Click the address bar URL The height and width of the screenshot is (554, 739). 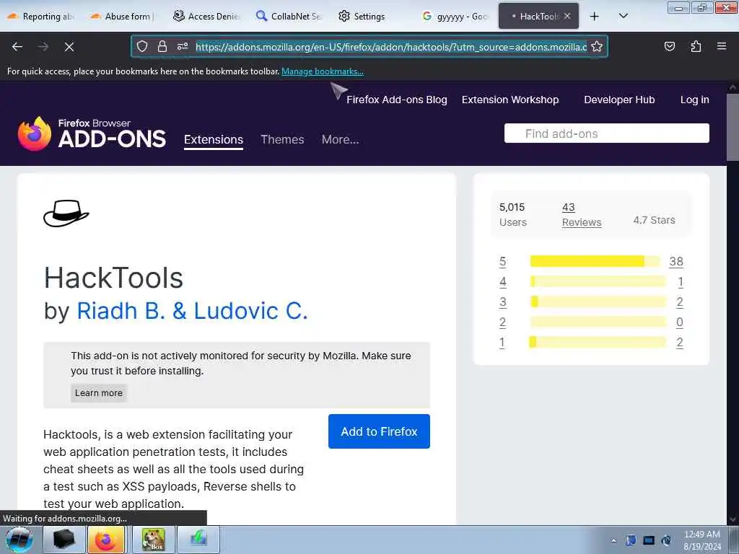click(391, 47)
